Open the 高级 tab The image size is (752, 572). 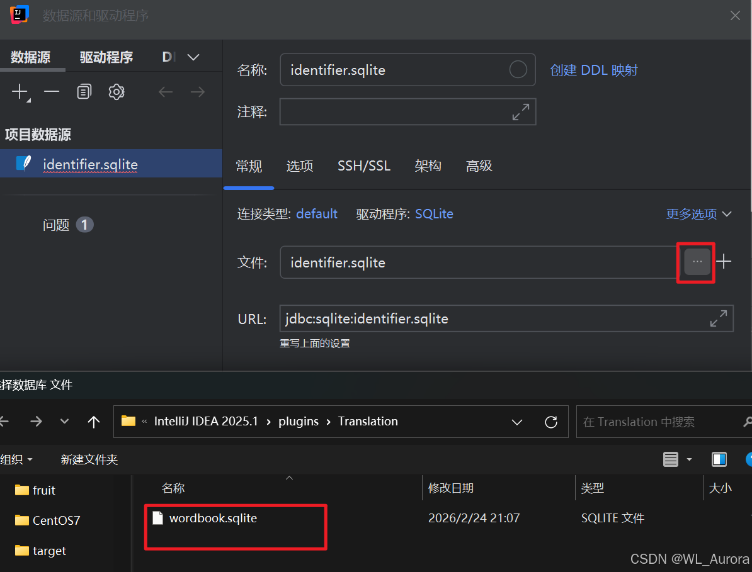479,165
